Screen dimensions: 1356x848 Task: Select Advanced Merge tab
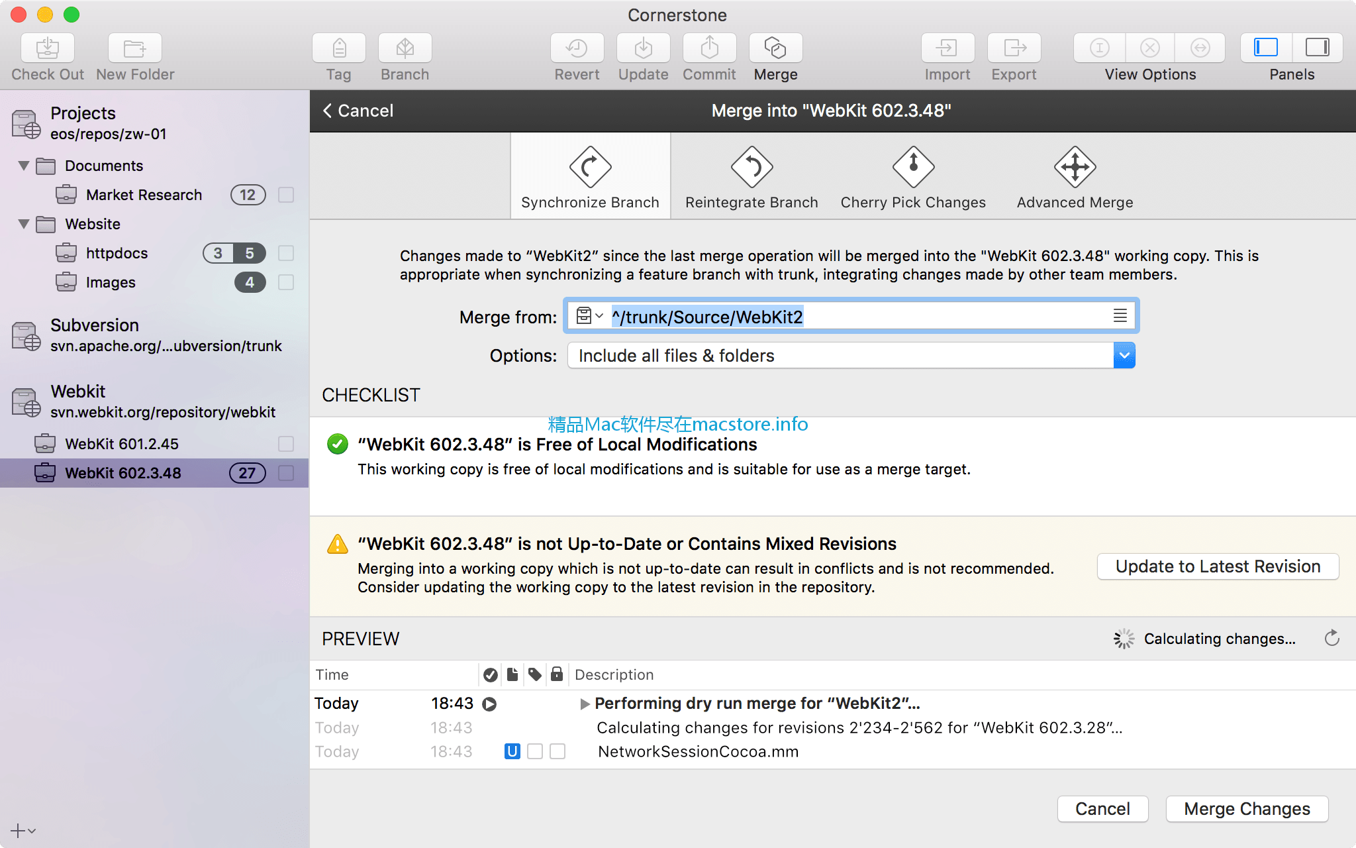coord(1075,176)
